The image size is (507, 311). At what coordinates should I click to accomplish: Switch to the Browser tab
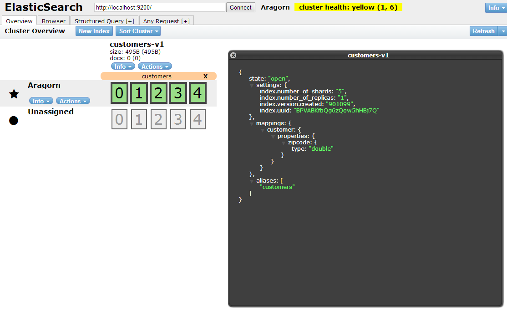(x=53, y=20)
